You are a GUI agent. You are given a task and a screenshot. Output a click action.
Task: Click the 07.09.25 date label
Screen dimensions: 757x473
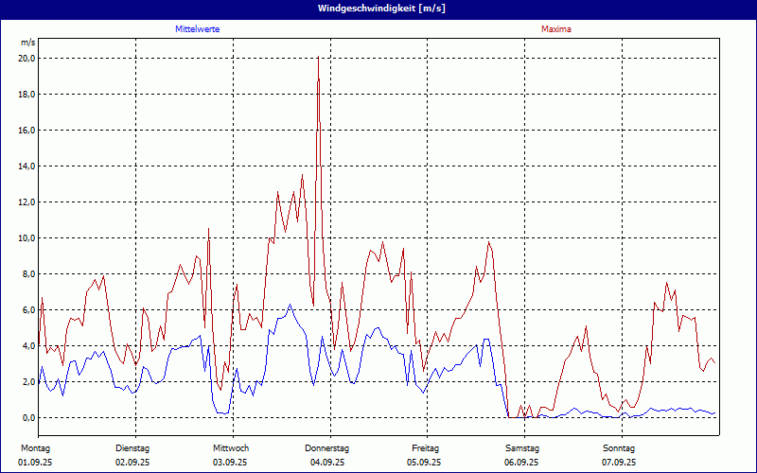coord(619,463)
